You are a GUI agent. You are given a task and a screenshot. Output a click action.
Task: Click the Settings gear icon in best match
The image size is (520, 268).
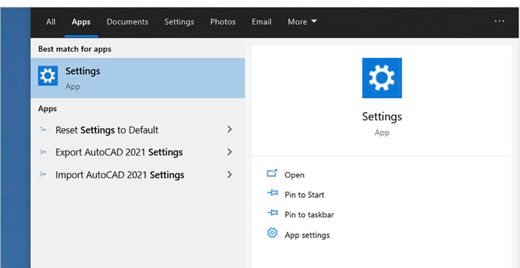(48, 76)
